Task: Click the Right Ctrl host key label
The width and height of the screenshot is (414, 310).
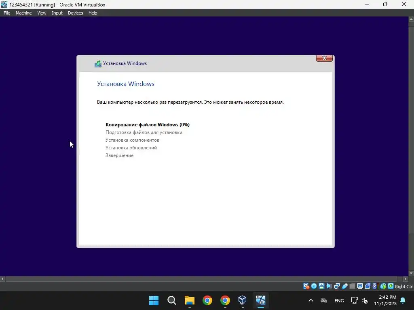Action: 404,287
